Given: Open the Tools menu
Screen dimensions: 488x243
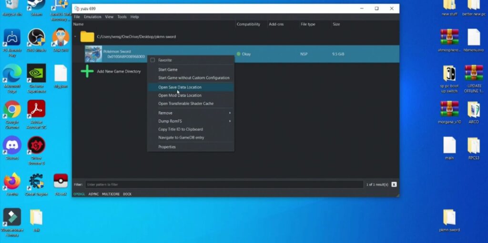Looking at the screenshot, I should (122, 17).
